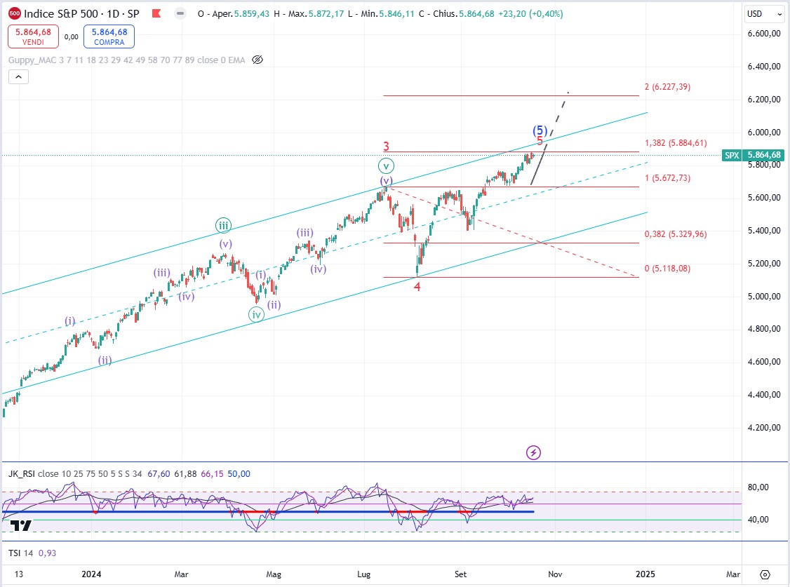Click the TSI 14 indicator legend
The height and width of the screenshot is (587, 790).
click(20, 553)
